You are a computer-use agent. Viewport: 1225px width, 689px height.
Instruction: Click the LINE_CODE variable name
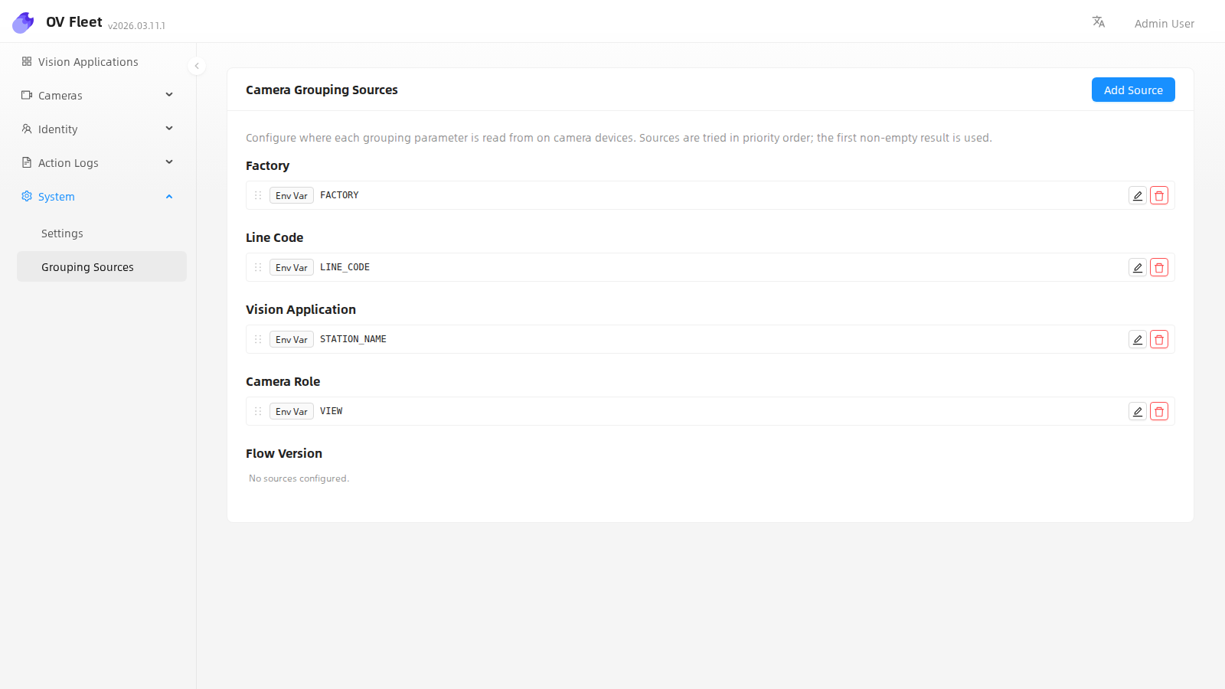tap(345, 267)
